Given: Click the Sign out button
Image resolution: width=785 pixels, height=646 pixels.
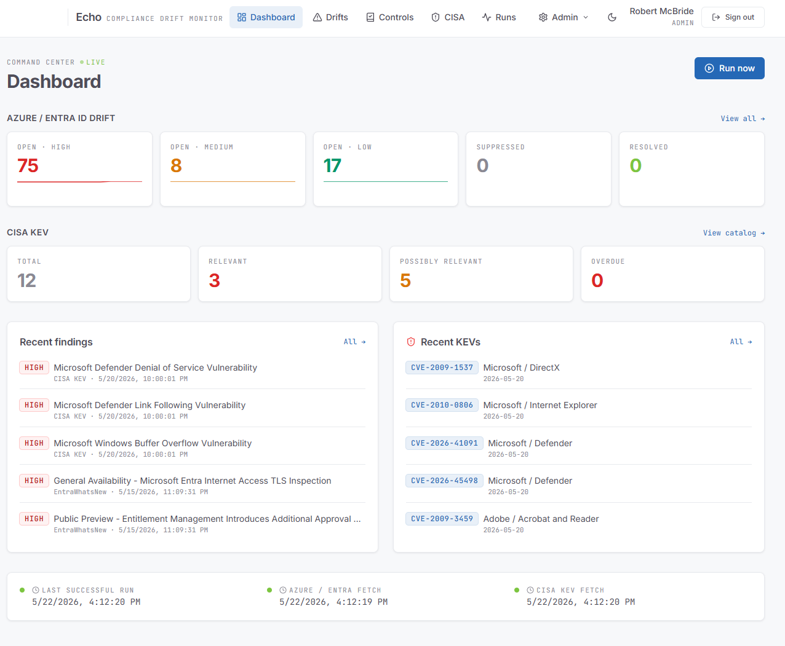Looking at the screenshot, I should coord(733,17).
